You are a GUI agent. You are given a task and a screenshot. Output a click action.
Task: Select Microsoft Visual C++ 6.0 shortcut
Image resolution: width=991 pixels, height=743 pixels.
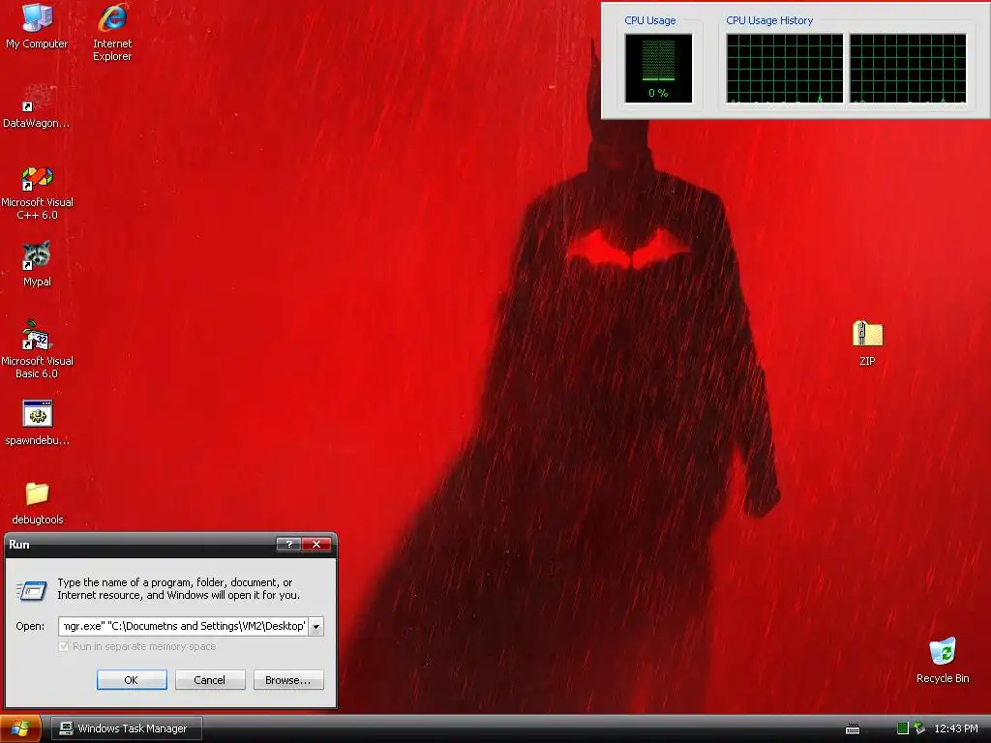click(x=37, y=193)
